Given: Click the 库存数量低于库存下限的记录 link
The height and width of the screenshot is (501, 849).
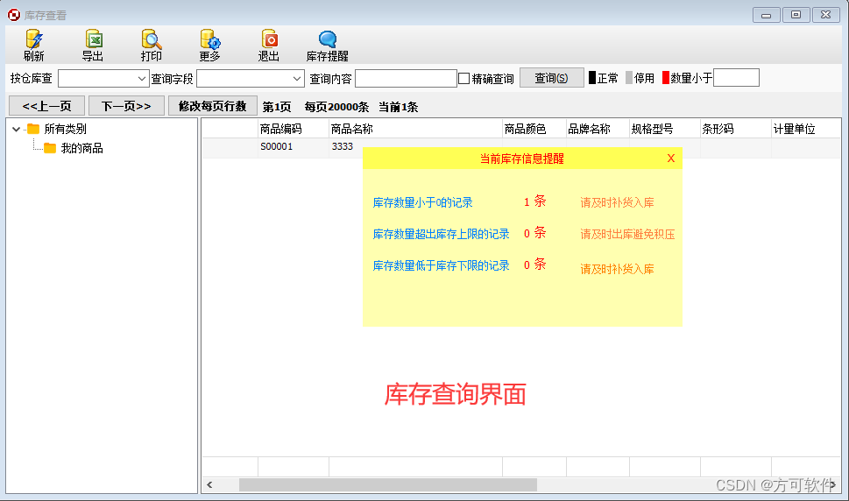Looking at the screenshot, I should 442,265.
